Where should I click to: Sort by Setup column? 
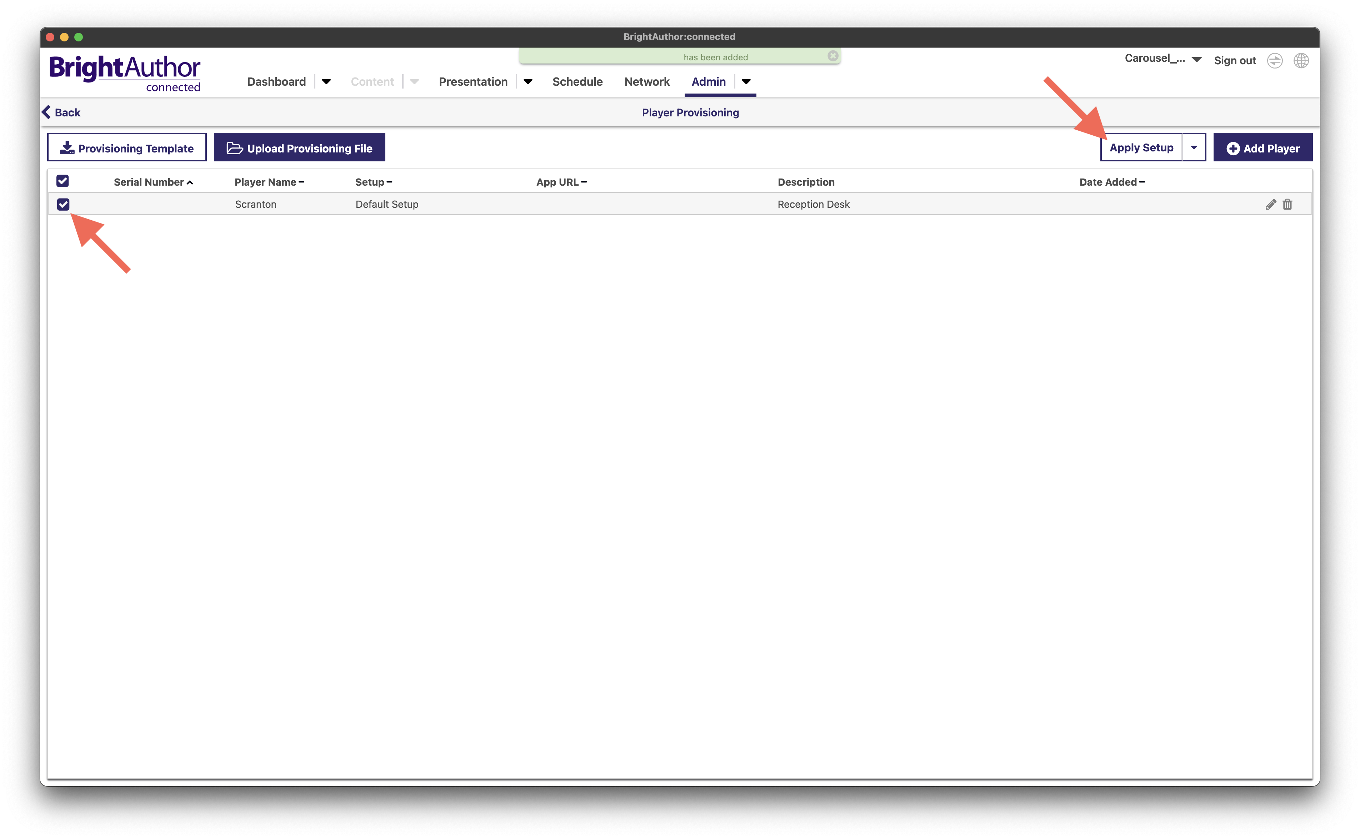click(374, 182)
